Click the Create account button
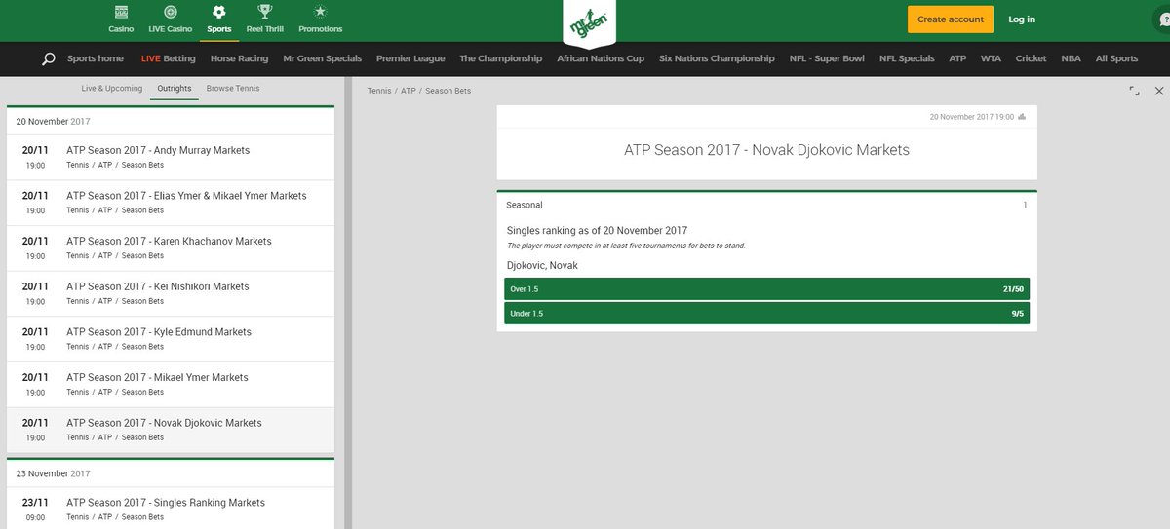 point(951,19)
